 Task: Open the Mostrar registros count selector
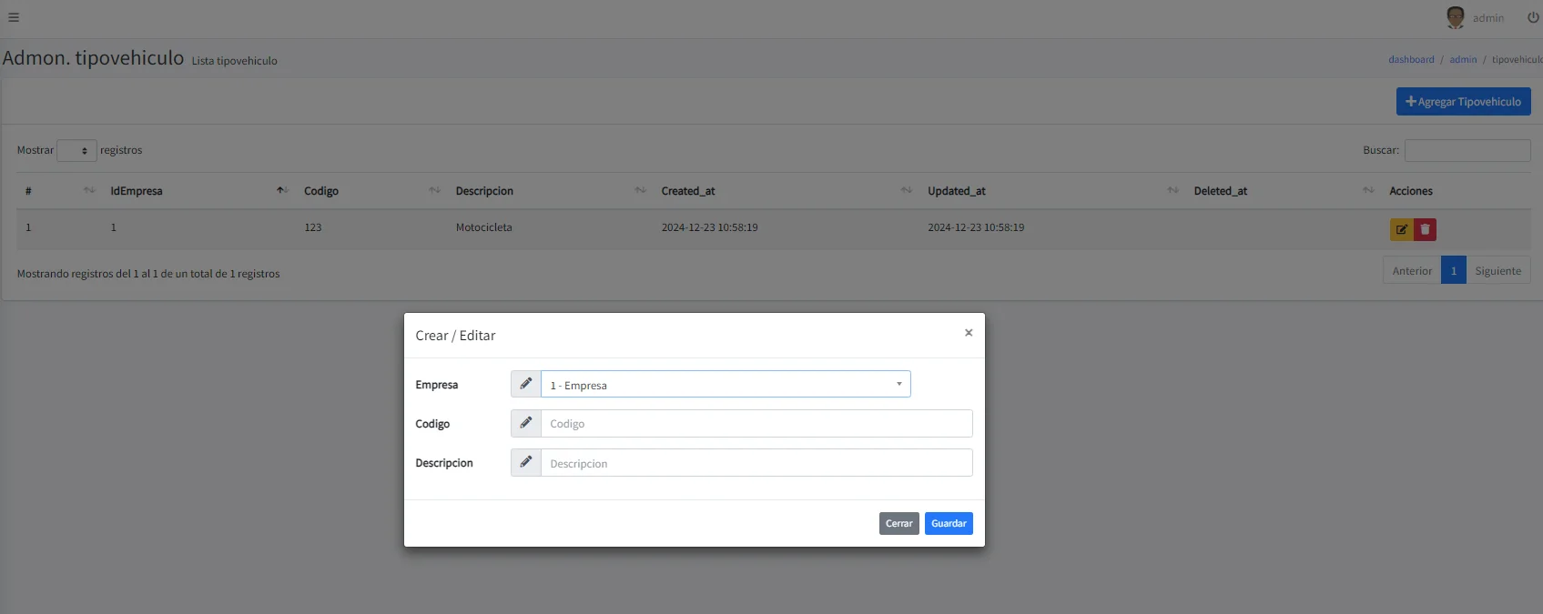[76, 151]
